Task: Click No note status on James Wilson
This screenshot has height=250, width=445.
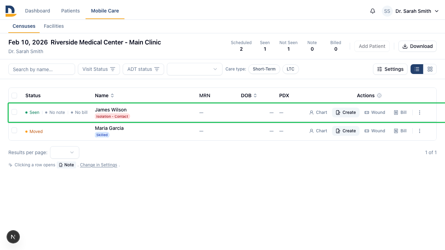Action: click(x=55, y=112)
